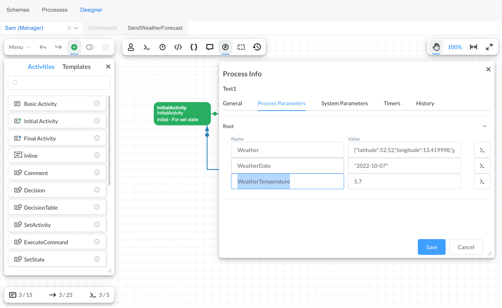Open the Code actions icon
Viewport: 502px width, 308px height.
pyautogui.click(x=178, y=47)
